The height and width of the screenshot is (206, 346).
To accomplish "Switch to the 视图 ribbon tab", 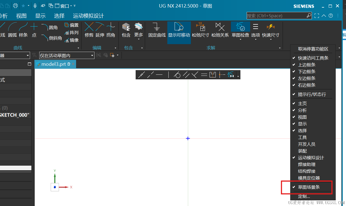I will pyautogui.click(x=21, y=16).
